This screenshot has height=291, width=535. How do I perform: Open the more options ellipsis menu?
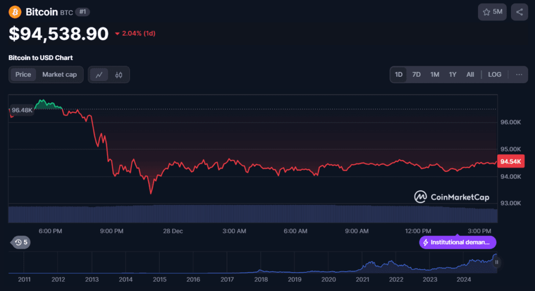coord(519,74)
